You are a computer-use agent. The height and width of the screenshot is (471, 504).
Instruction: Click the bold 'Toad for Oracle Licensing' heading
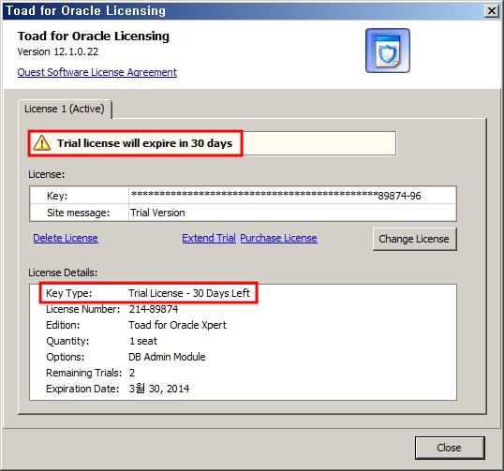point(94,36)
